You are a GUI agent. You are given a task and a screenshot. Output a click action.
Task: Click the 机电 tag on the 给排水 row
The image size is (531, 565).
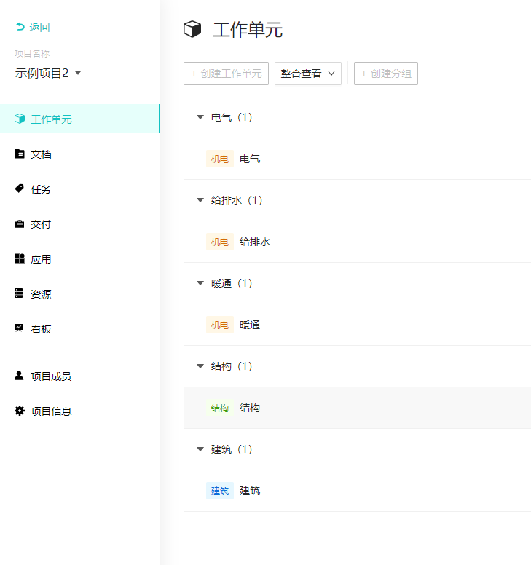[x=220, y=242]
